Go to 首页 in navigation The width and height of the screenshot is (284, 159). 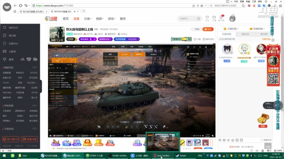[65, 18]
